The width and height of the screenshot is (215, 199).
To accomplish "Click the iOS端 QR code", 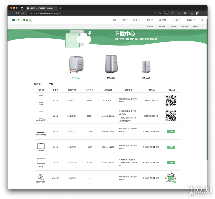I will pos(171,100).
